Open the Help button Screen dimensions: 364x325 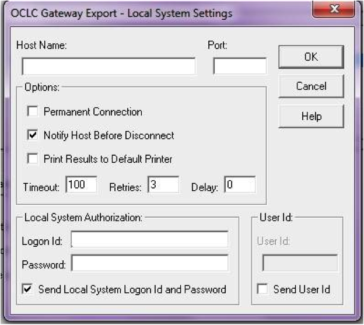tap(311, 116)
